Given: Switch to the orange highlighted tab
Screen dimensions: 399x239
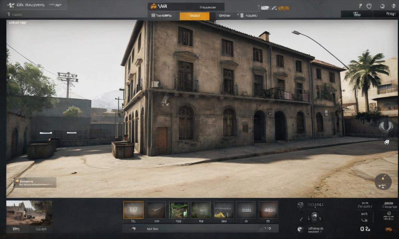Looking at the screenshot, I should click(x=195, y=16).
